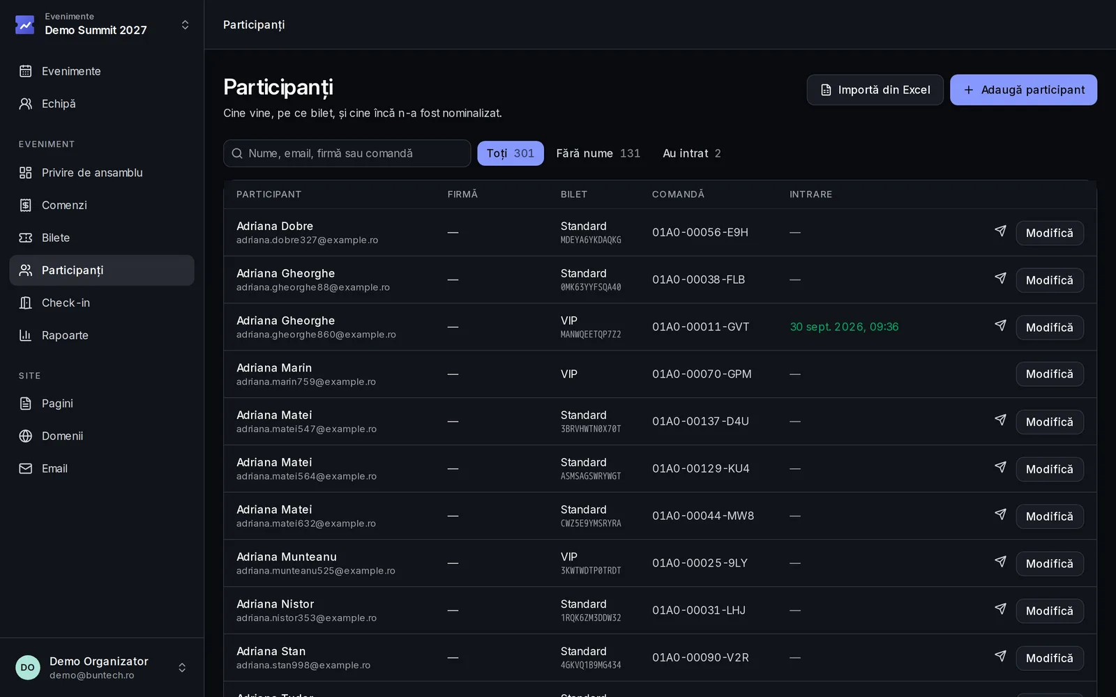The width and height of the screenshot is (1116, 697).
Task: Send ticket icon for Adriana Nistor
Action: click(1000, 609)
